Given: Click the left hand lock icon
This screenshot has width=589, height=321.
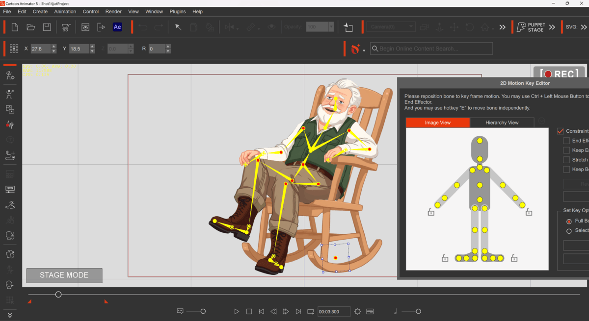Looking at the screenshot, I should pos(430,212).
